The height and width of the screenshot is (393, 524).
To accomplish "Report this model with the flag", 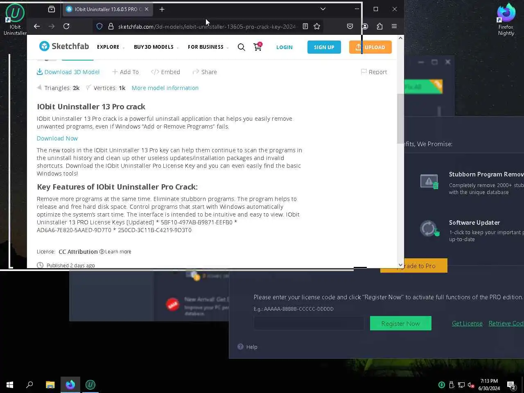I will [374, 72].
